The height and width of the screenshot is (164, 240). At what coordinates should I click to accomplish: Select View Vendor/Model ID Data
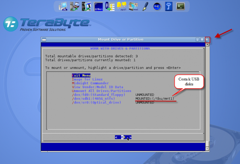[x=97, y=87]
